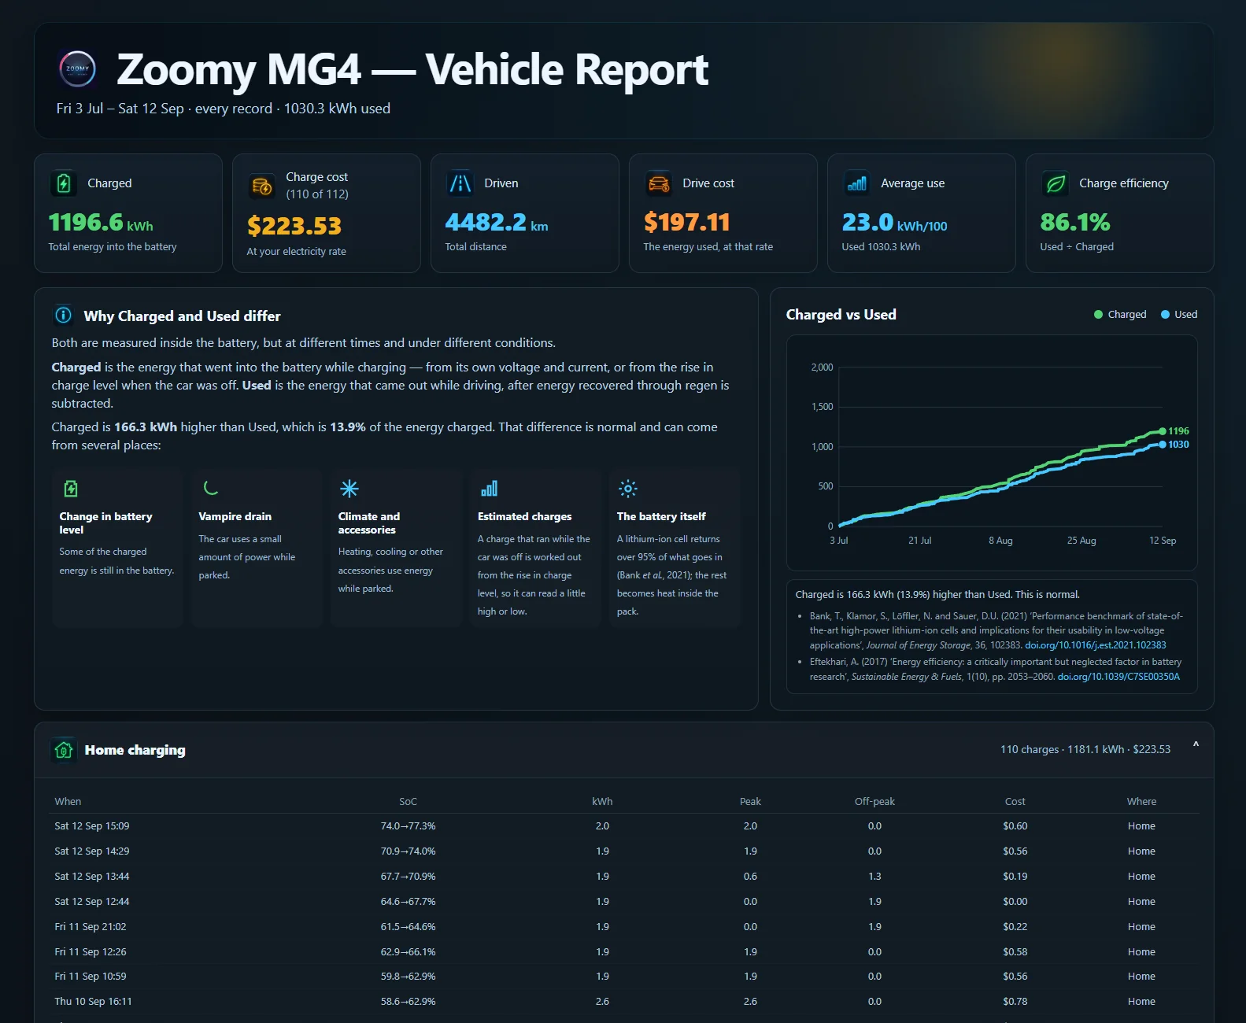Select the Sat 12 Sep 14:29 row
Viewport: 1246px width, 1023px height.
click(x=623, y=851)
